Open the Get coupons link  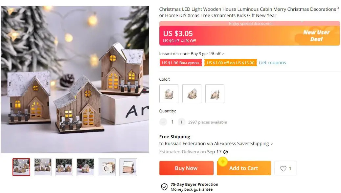(272, 63)
